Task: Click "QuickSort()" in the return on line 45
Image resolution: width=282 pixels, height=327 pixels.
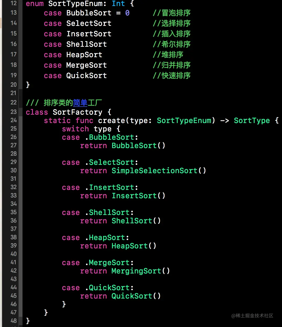Action: click(136, 296)
